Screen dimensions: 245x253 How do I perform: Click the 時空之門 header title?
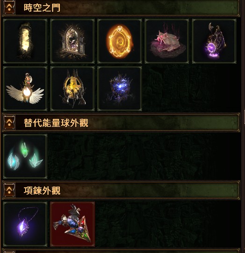pos(42,7)
